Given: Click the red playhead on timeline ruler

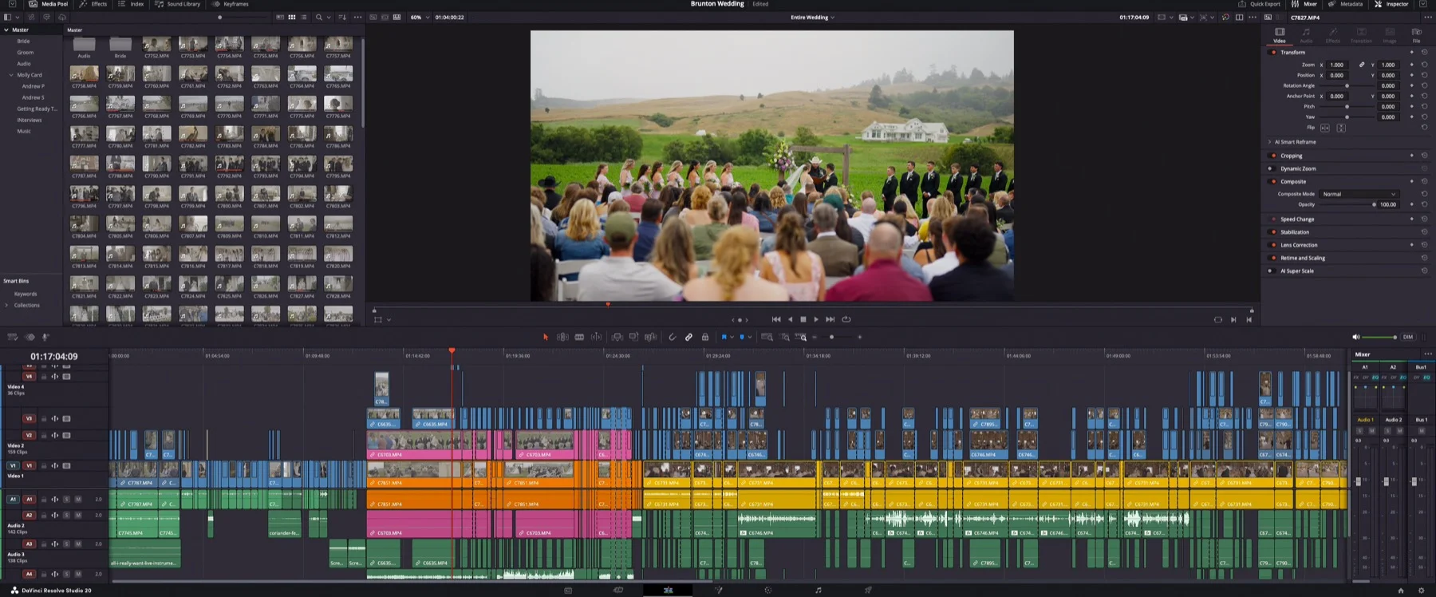Looking at the screenshot, I should [x=452, y=350].
